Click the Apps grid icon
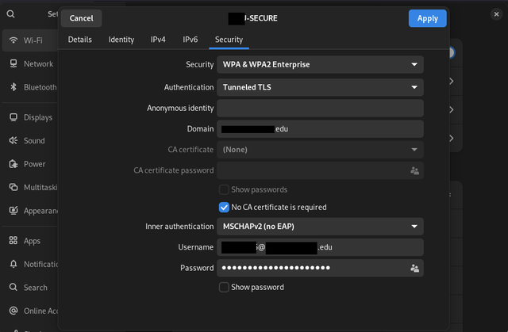508x332 pixels. [13, 241]
